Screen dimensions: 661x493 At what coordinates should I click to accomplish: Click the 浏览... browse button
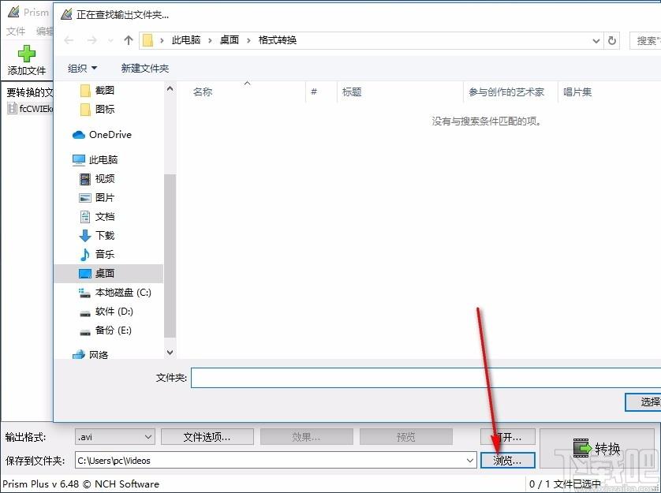pos(507,461)
